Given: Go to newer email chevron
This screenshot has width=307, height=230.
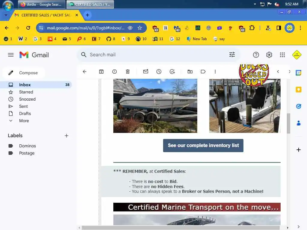Looking at the screenshot, I should pyautogui.click(x=278, y=72).
